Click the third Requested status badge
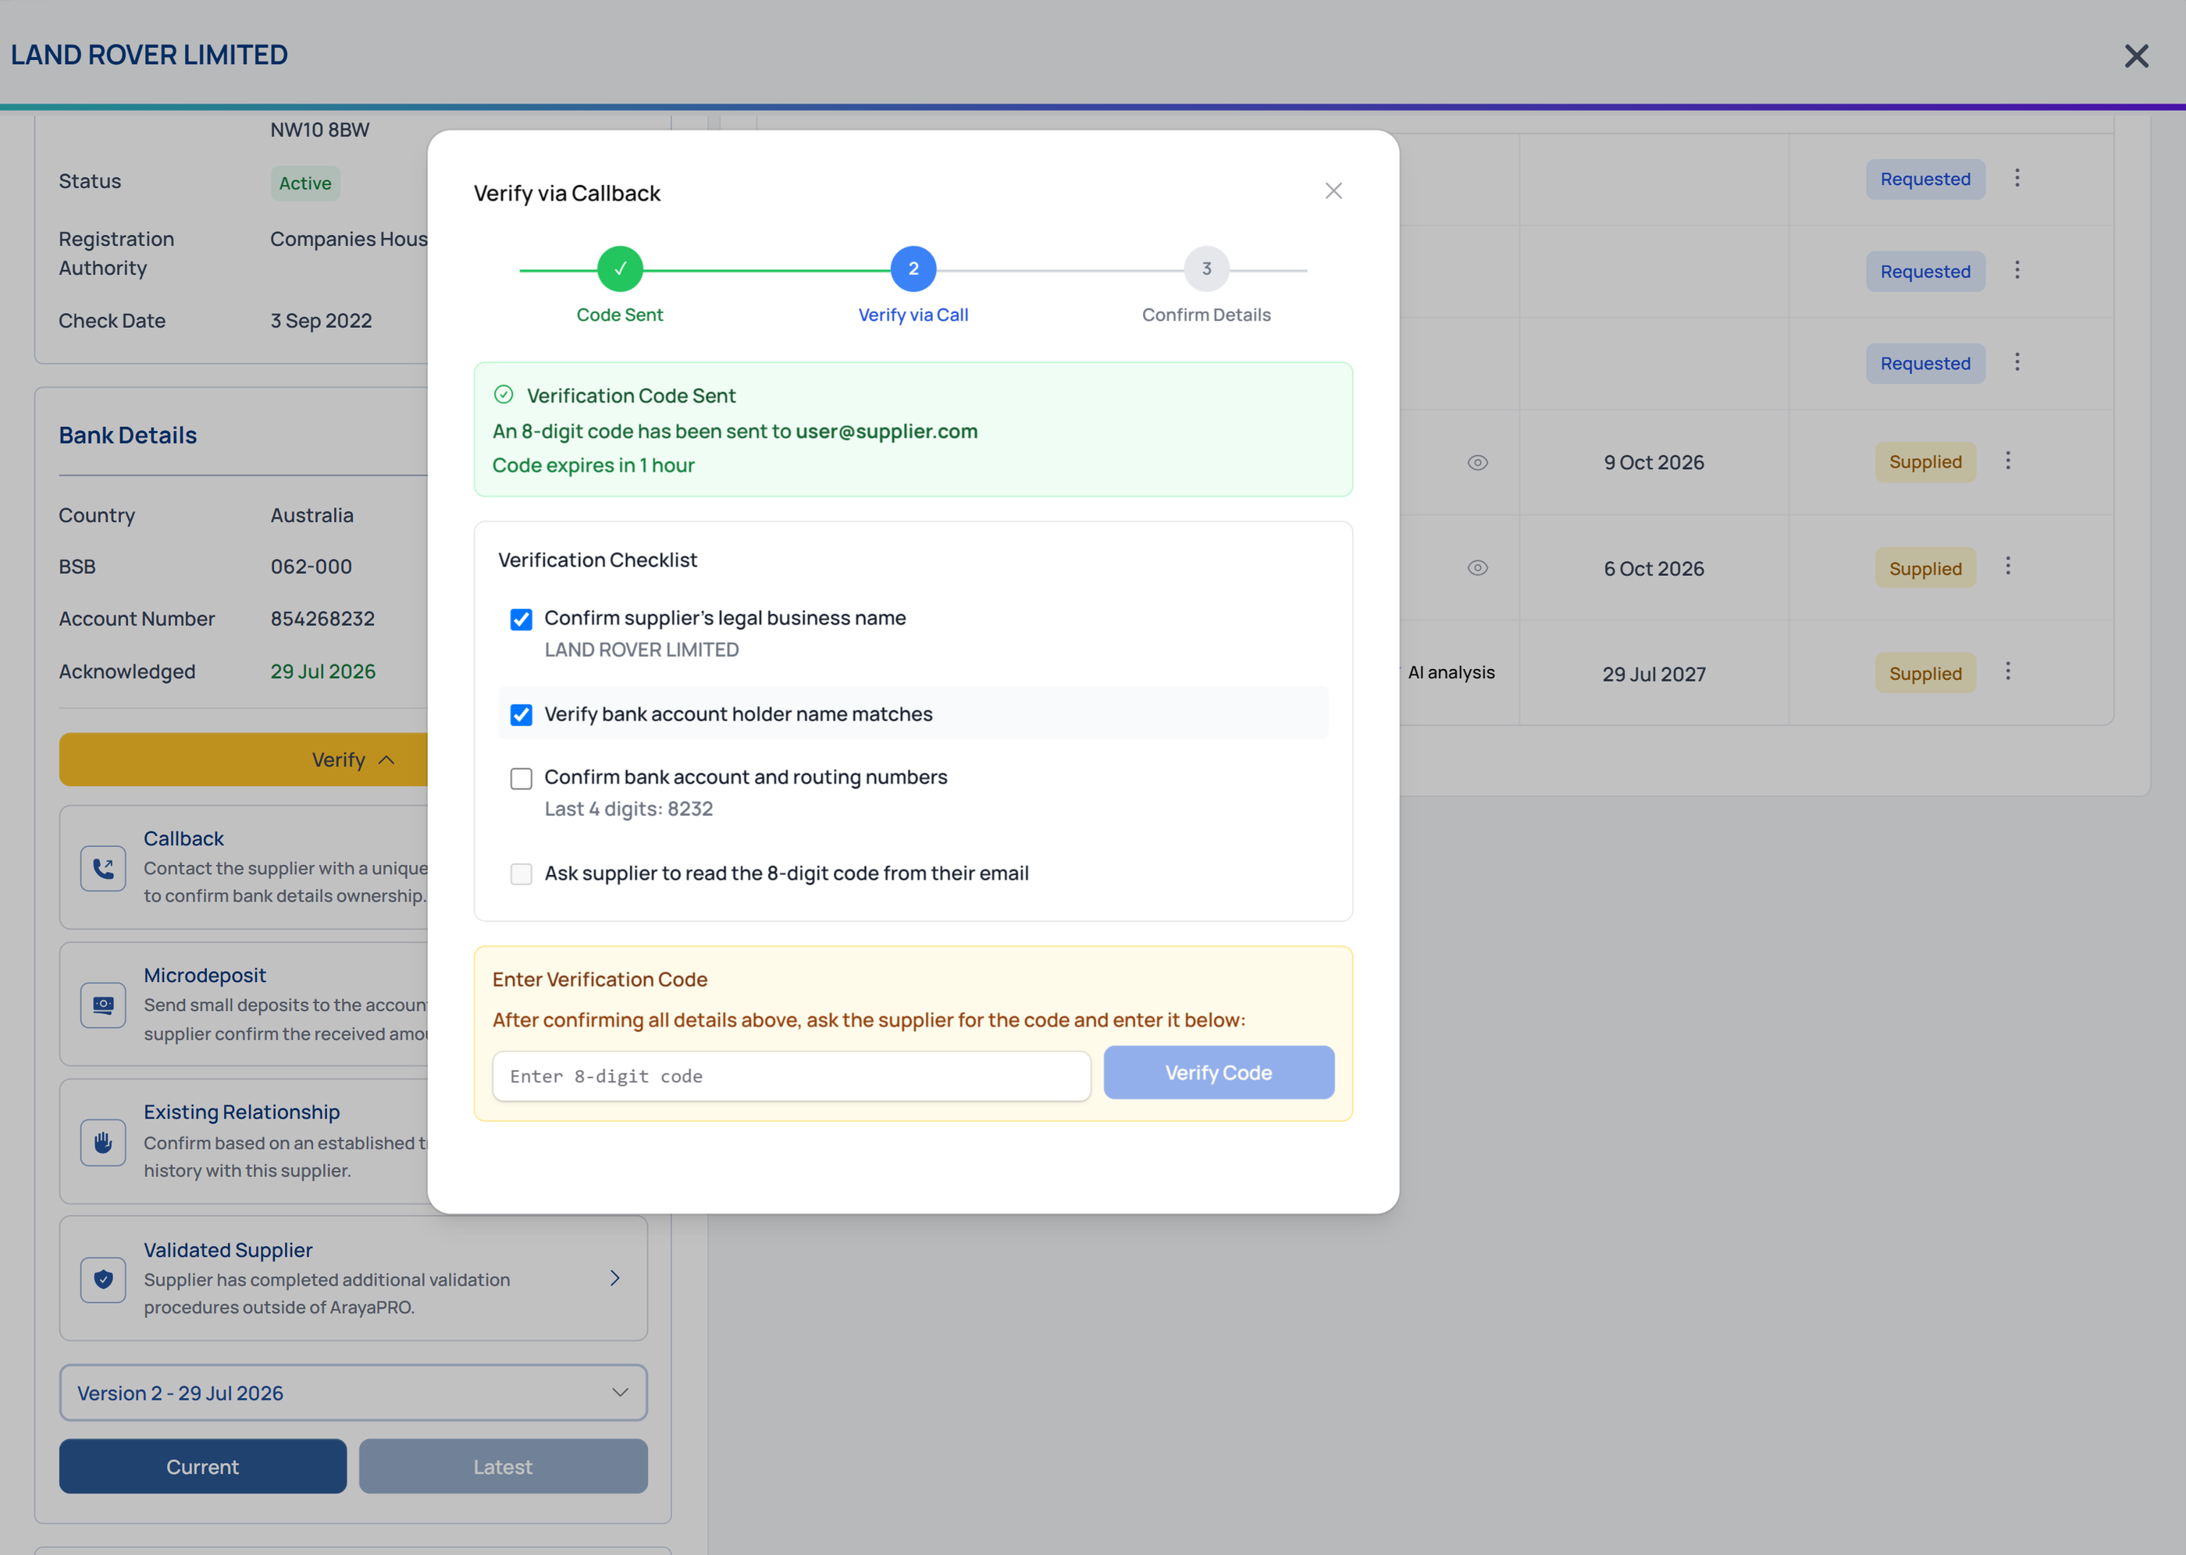This screenshot has width=2186, height=1555. [x=1924, y=363]
